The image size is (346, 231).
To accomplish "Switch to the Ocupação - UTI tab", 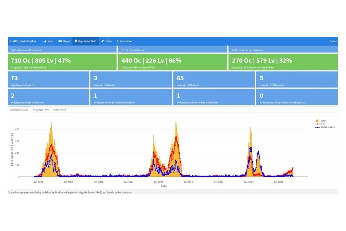I will (x=41, y=110).
